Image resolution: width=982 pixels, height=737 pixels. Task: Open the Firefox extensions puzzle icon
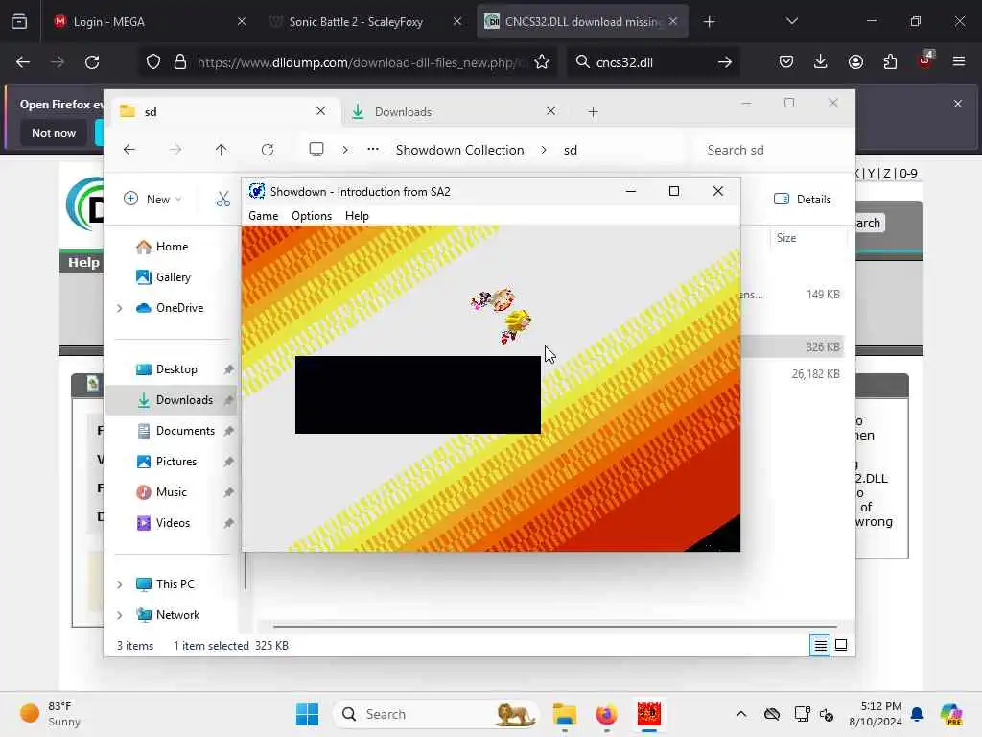890,62
